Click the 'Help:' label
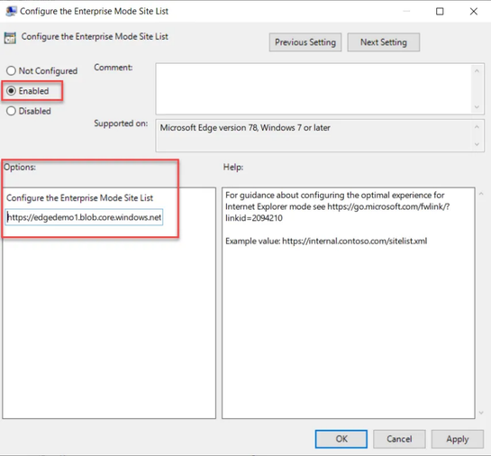This screenshot has width=491, height=456. coord(233,167)
